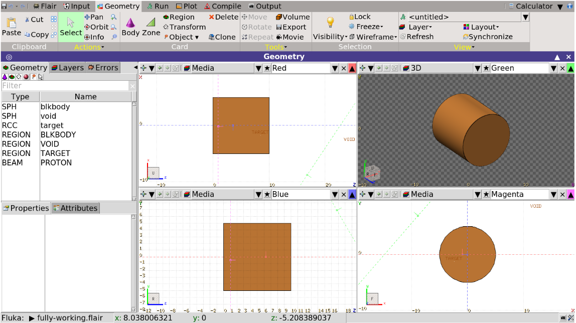
Task: Open the Red viewport name dropdown arrow
Action: (x=335, y=68)
